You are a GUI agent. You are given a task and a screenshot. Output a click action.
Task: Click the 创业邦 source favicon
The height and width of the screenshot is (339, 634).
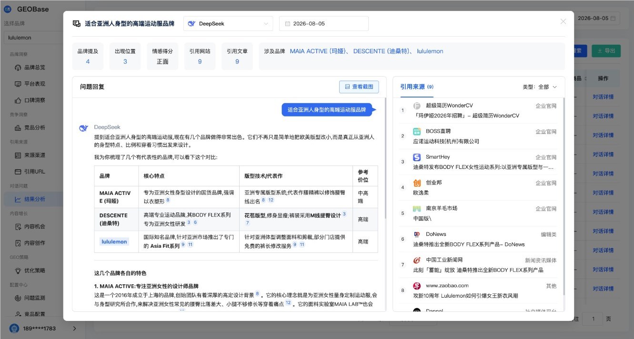click(417, 183)
